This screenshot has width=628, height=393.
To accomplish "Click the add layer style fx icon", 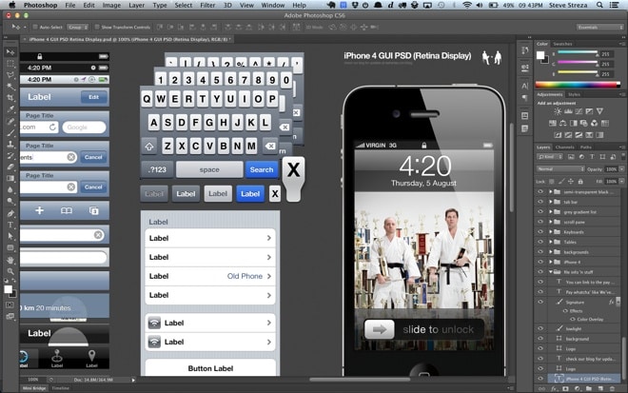I will click(554, 388).
